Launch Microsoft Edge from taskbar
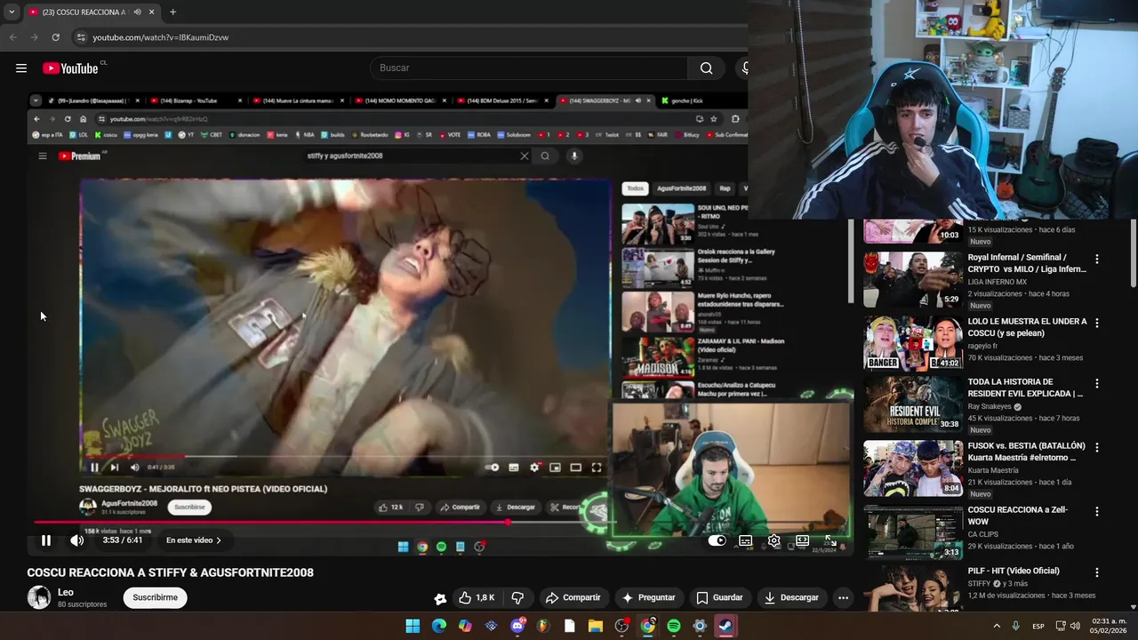This screenshot has height=640, width=1138. tap(439, 626)
